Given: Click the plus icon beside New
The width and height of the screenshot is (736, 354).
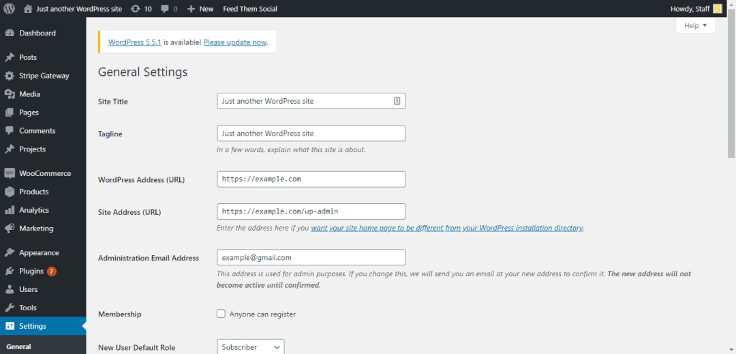Looking at the screenshot, I should [x=191, y=9].
